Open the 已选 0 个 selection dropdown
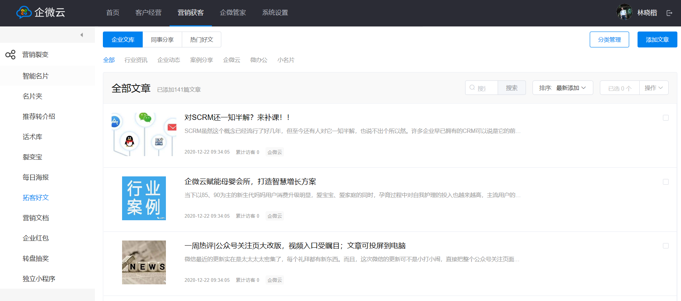Image resolution: width=681 pixels, height=301 pixels. tap(619, 88)
